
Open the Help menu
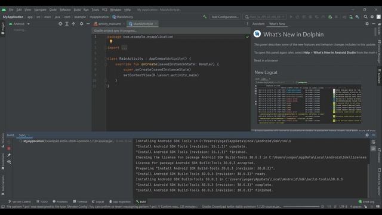click(x=127, y=10)
